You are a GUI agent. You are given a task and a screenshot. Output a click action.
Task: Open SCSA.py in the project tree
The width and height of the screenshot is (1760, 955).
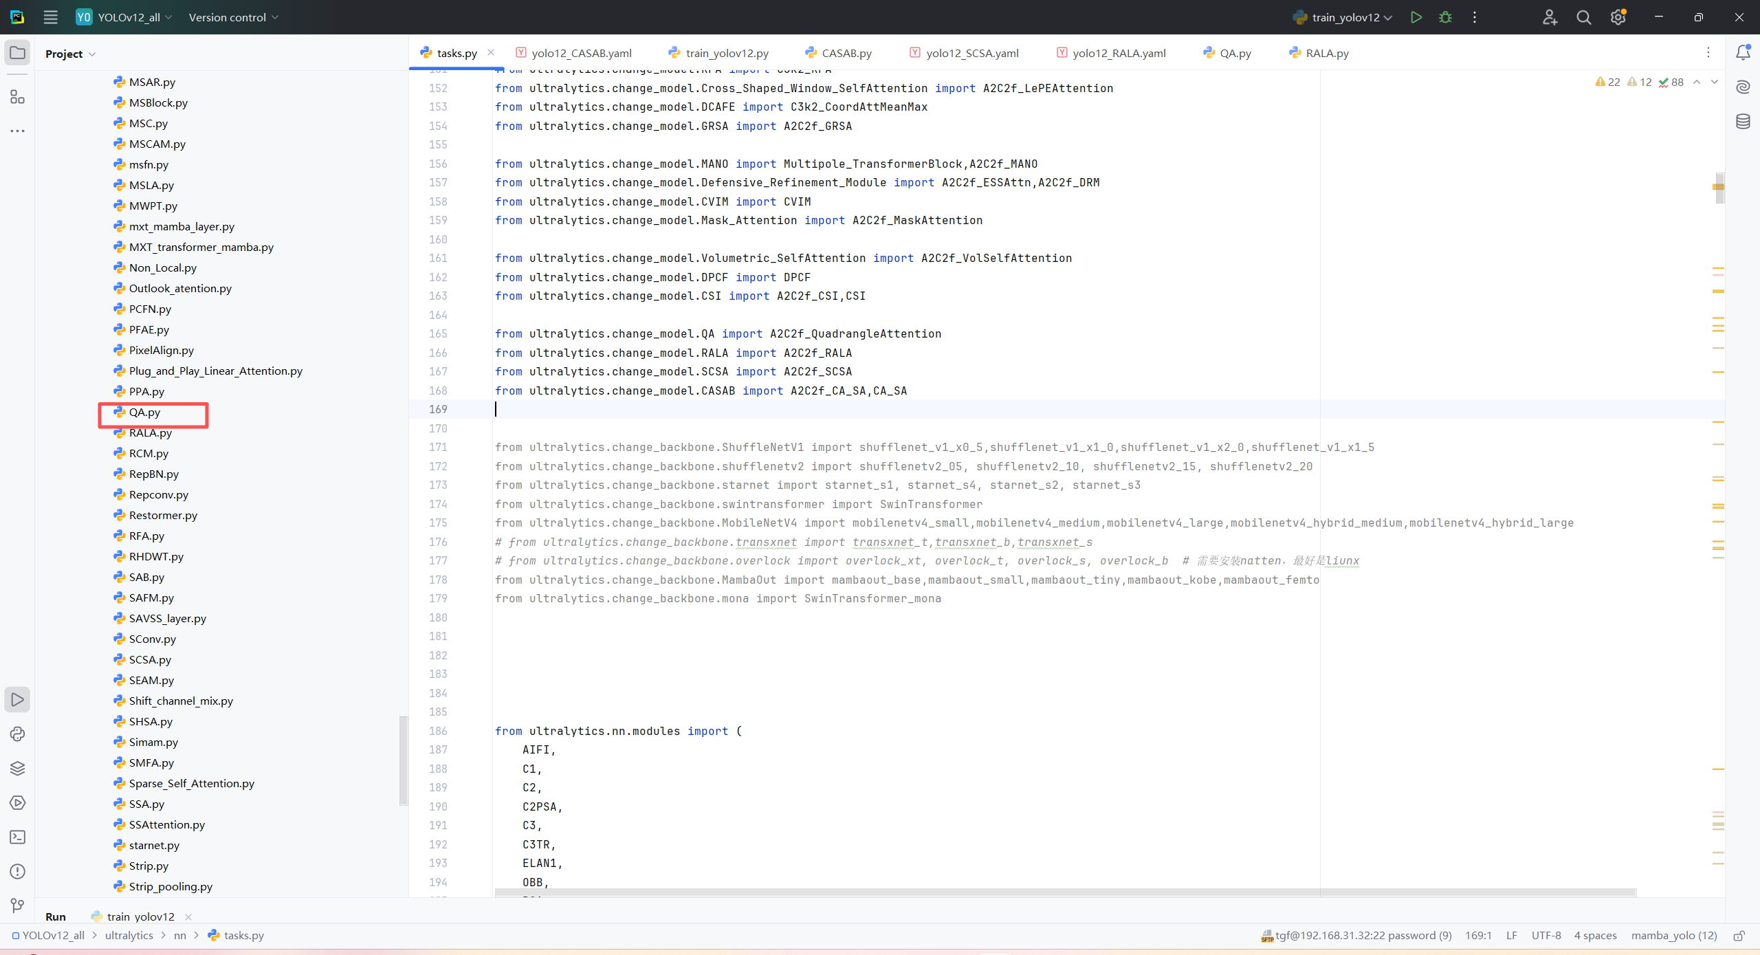[x=150, y=659]
